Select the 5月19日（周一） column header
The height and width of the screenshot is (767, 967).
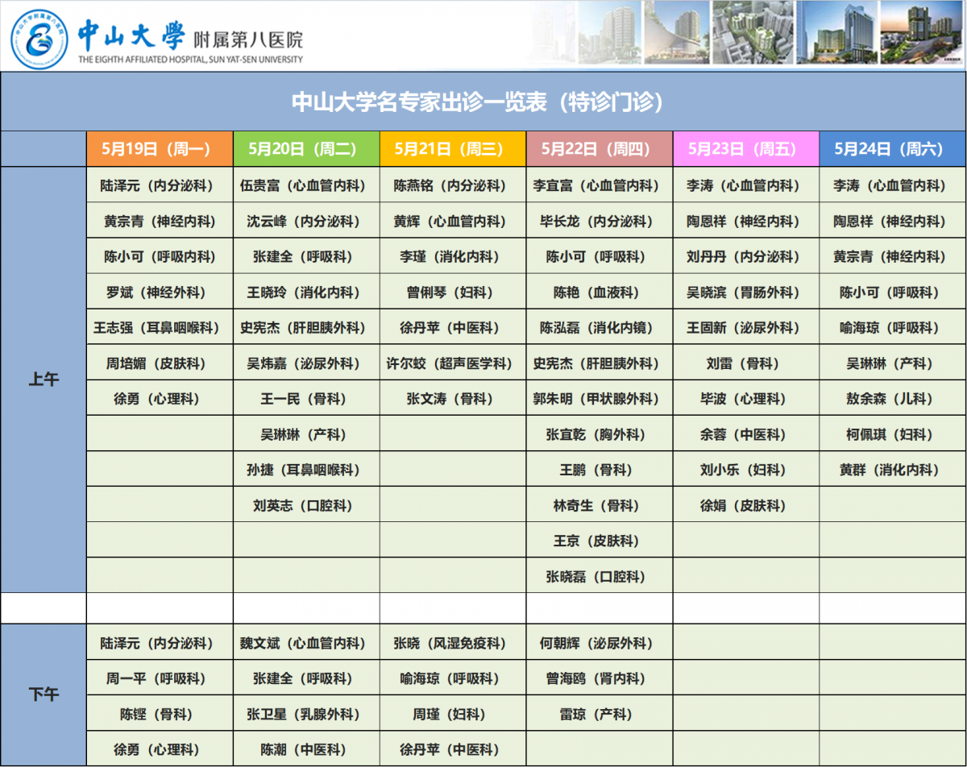pyautogui.click(x=160, y=149)
